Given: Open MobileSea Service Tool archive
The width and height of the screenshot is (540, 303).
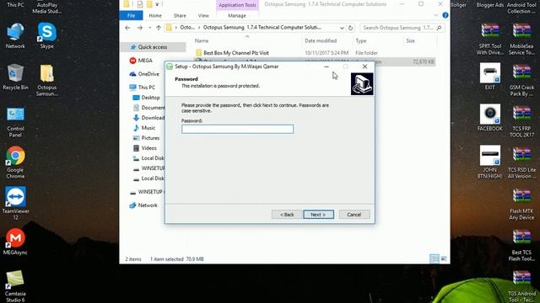Looking at the screenshot, I should [521, 39].
